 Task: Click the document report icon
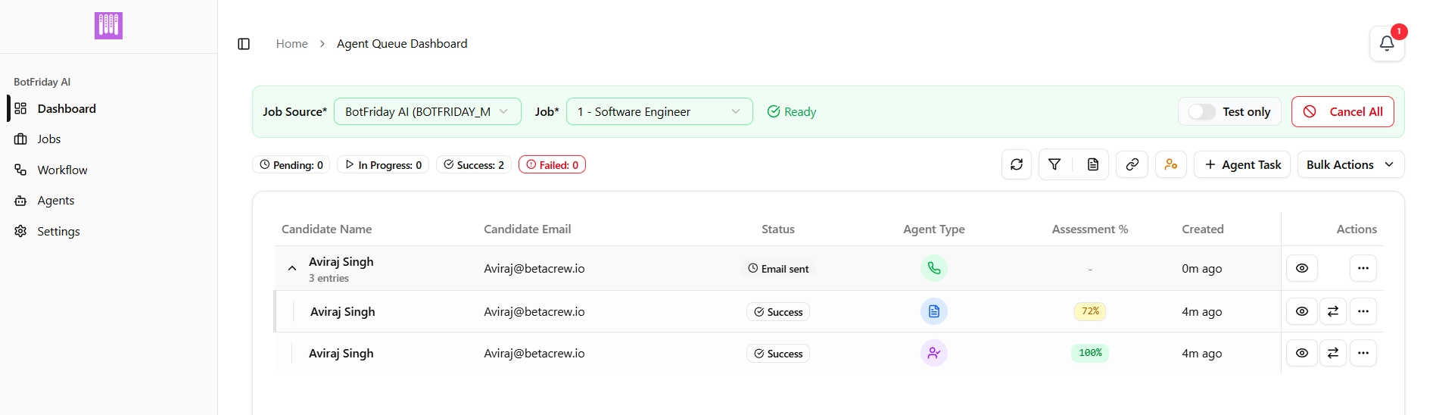click(x=1093, y=164)
